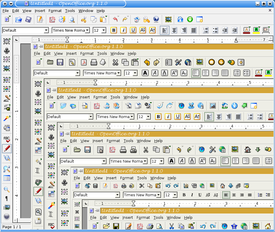Click Zoom magnifier icon near bottom of outermost left toolbar
The height and width of the screenshot is (232, 275).
pyautogui.click(x=7, y=190)
